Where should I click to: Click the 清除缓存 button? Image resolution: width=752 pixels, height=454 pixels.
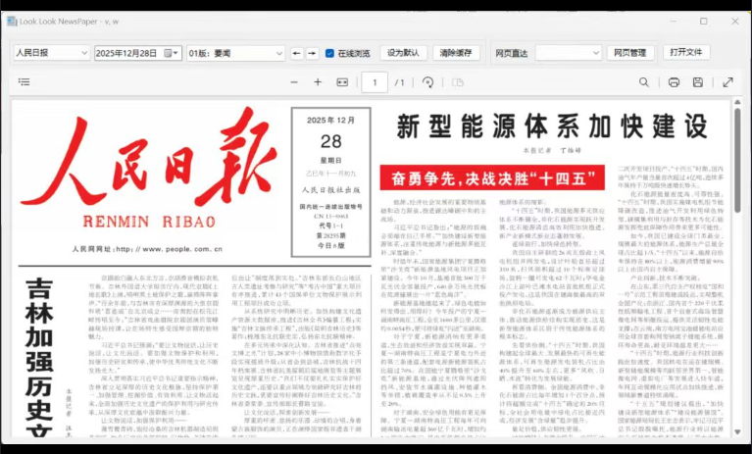(x=456, y=53)
